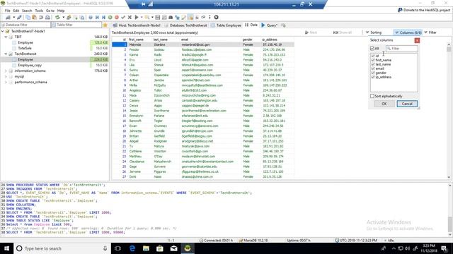The image size is (453, 254).
Task: Switch to Host: TechbrothersIt-Node1 tab
Action: (137, 25)
